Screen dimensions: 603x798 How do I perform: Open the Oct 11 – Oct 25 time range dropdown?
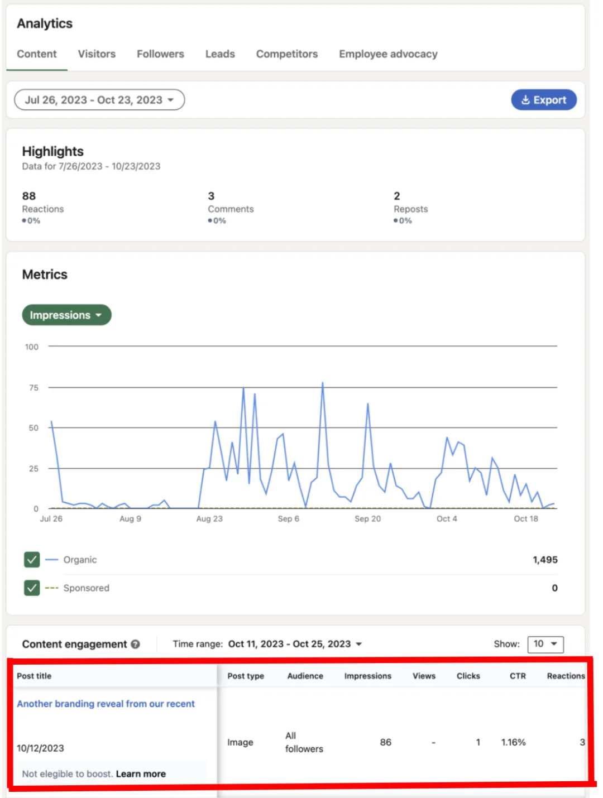(295, 644)
